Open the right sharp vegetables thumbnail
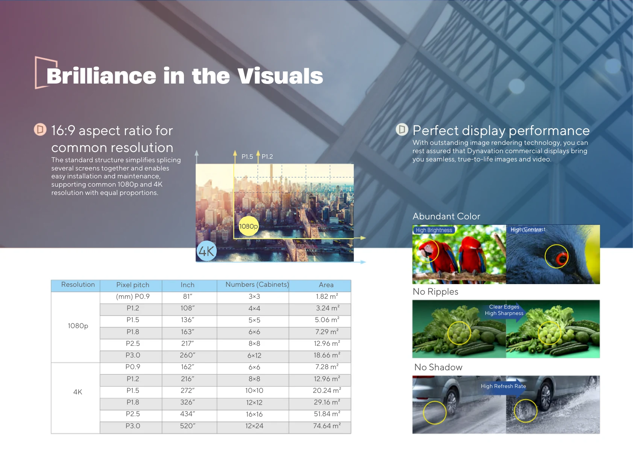The image size is (633, 467). (553, 329)
